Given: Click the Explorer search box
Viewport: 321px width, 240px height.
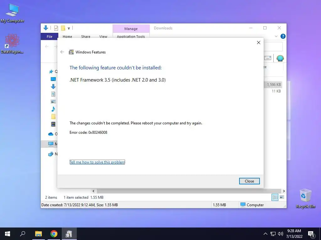Looking at the screenshot, I should click(273, 47).
